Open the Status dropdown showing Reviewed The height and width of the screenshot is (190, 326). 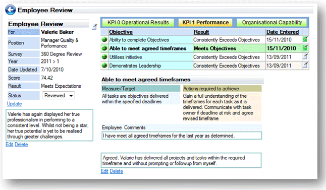(59, 96)
